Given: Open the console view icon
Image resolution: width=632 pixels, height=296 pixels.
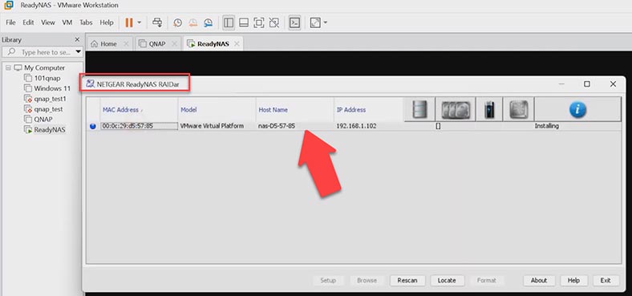Looking at the screenshot, I should click(x=294, y=22).
